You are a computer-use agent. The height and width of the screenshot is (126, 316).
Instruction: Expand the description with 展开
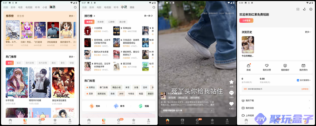pos(212,105)
